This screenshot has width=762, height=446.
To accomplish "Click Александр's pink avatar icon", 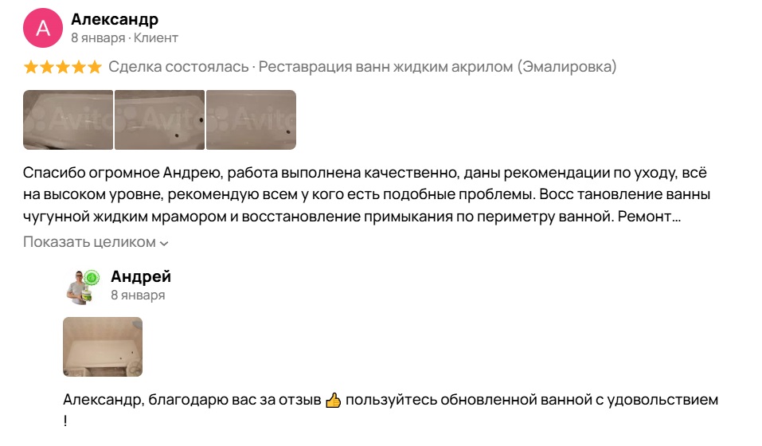I will tap(43, 29).
